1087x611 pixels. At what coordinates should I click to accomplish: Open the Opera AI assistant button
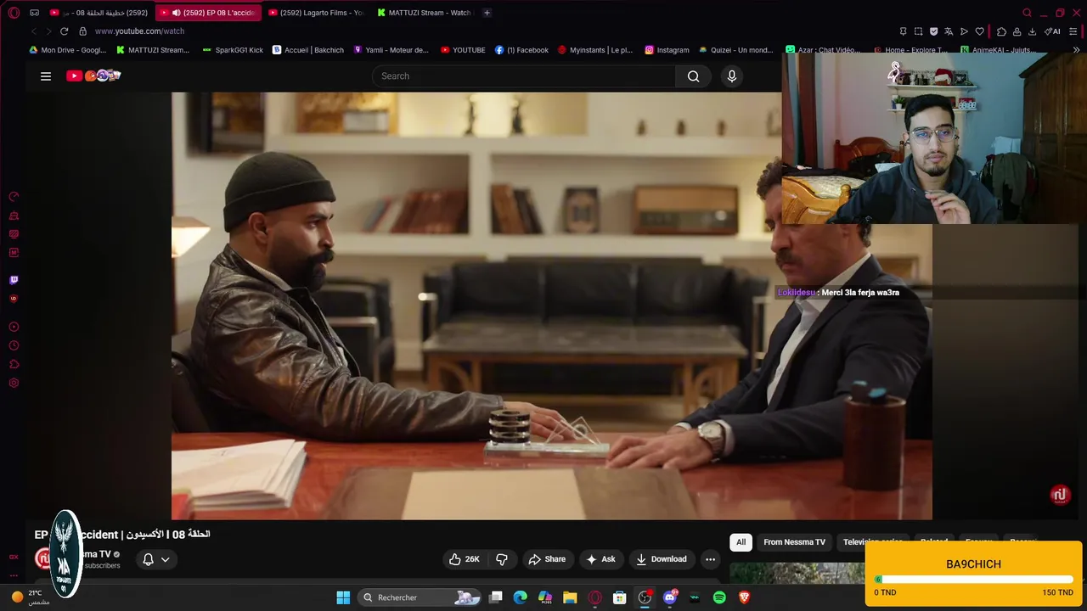[1052, 31]
